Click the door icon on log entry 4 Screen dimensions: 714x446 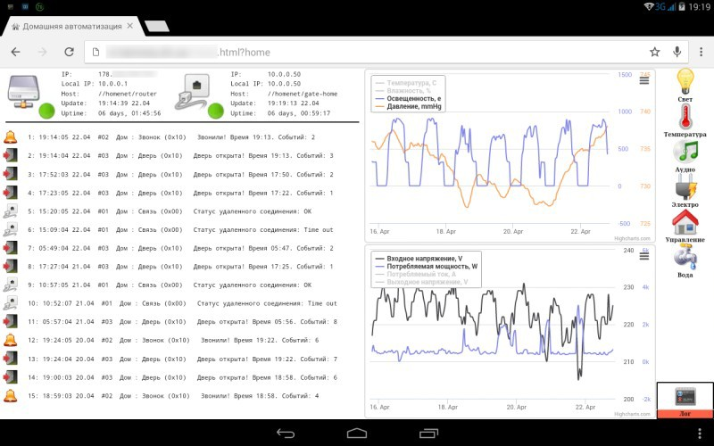pyautogui.click(x=10, y=193)
